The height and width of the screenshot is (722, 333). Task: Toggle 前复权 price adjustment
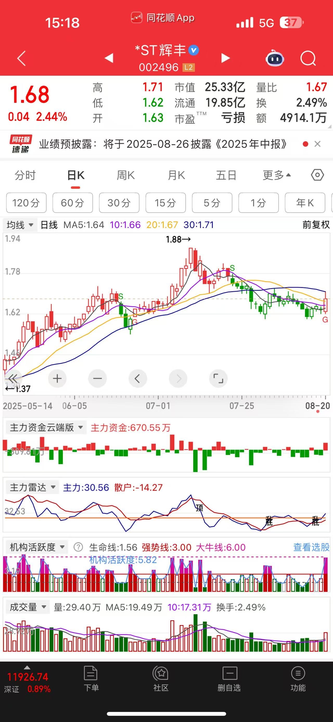pyautogui.click(x=316, y=225)
